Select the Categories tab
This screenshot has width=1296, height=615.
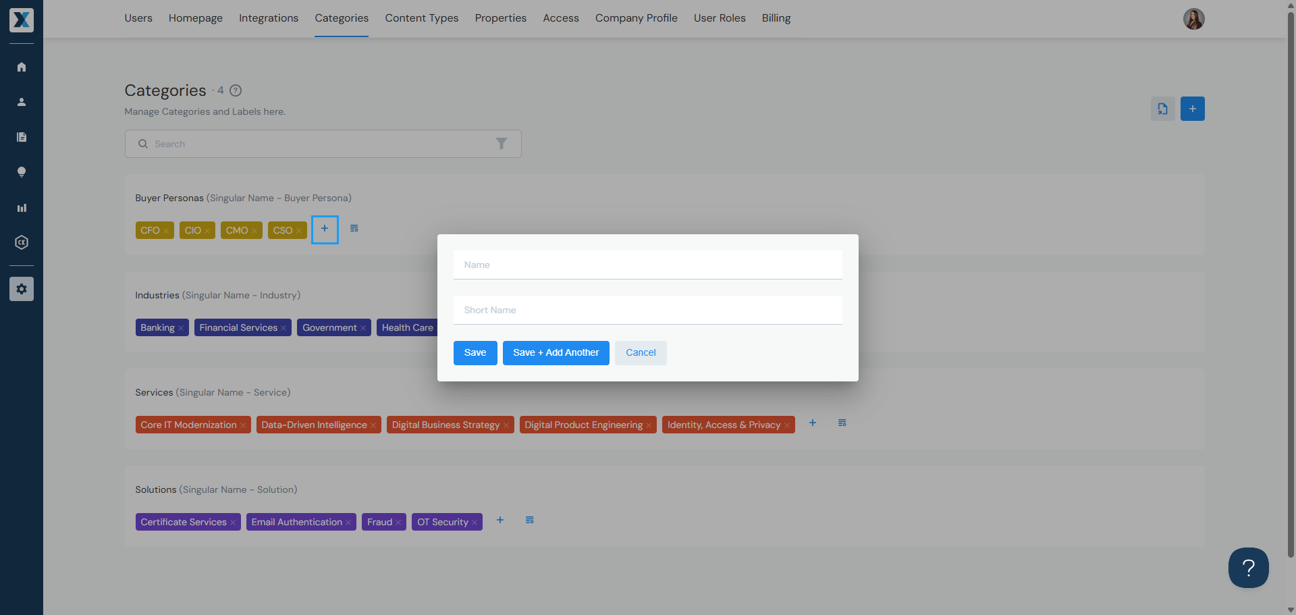pos(342,18)
